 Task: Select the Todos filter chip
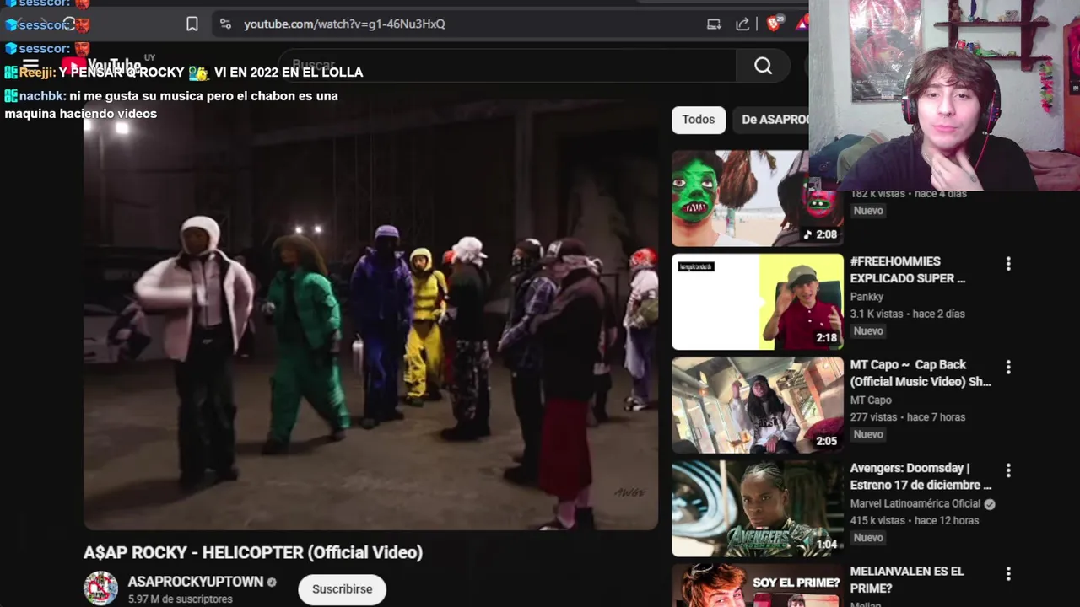pyautogui.click(x=698, y=120)
